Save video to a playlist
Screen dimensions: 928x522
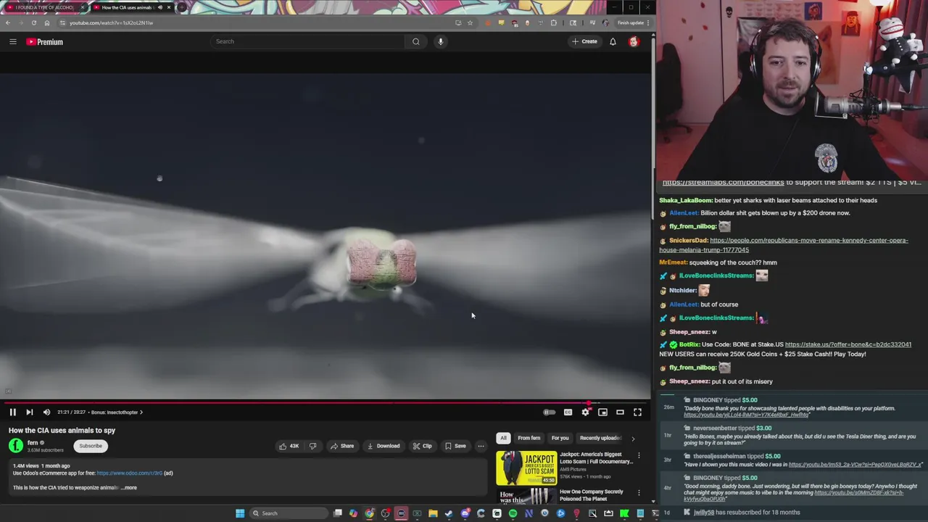(455, 446)
